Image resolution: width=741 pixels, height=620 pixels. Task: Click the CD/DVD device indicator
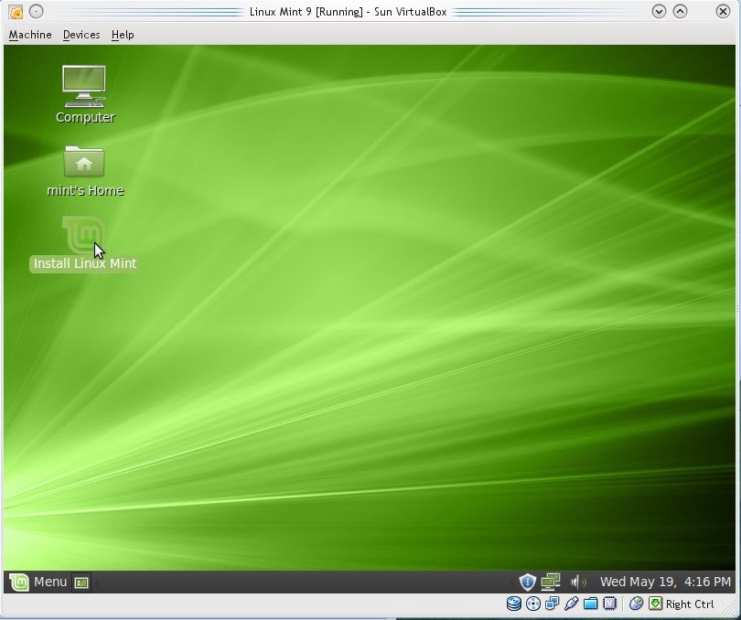532,604
